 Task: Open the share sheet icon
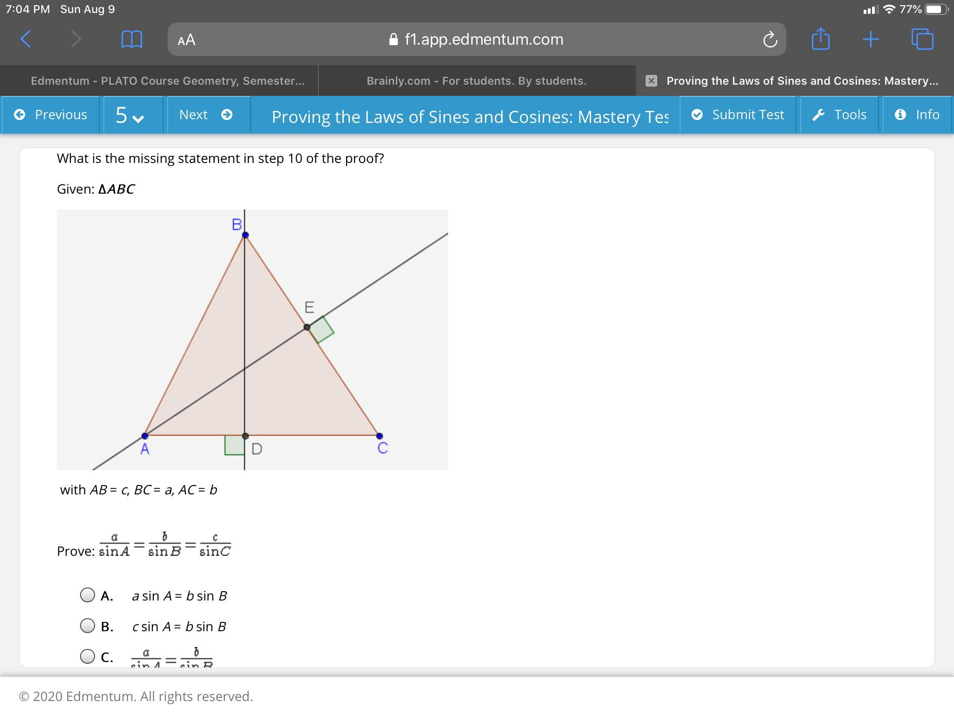pyautogui.click(x=820, y=39)
